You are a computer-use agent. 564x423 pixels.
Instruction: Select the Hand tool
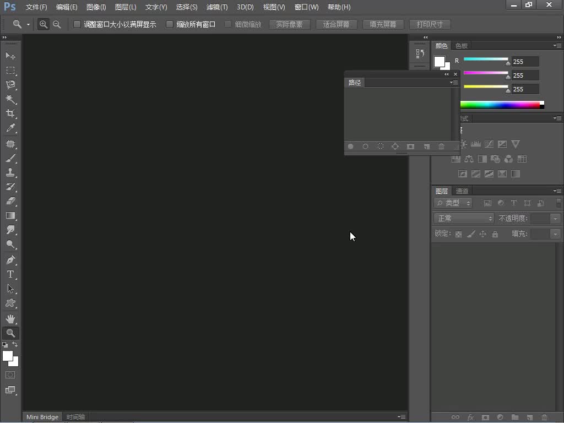click(10, 319)
